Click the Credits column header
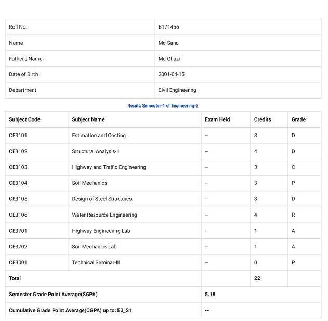This screenshot has height=321, width=328. point(263,119)
